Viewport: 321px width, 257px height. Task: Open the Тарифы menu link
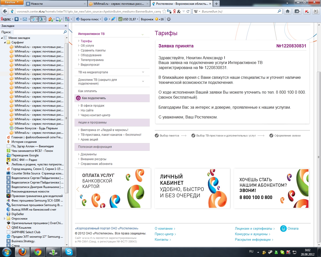pyautogui.click(x=86, y=41)
